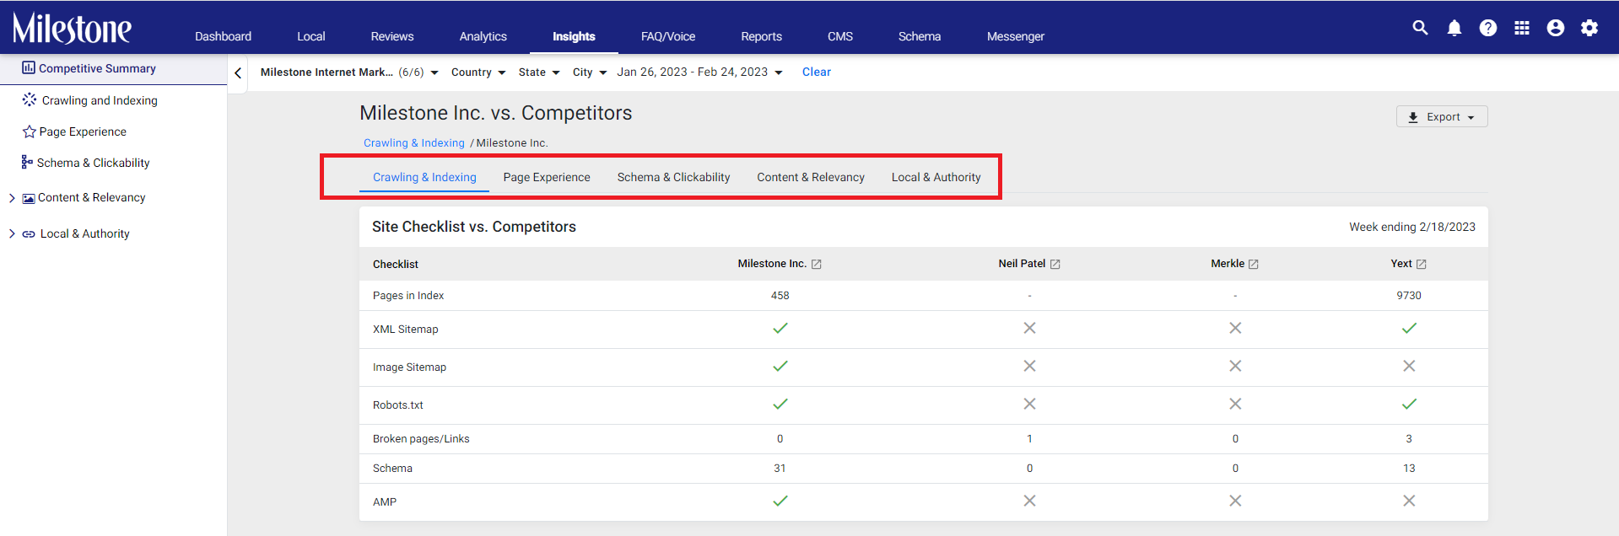Screen dimensions: 1619x536
Task: Open Neil Patel external link icon
Action: point(1055,265)
